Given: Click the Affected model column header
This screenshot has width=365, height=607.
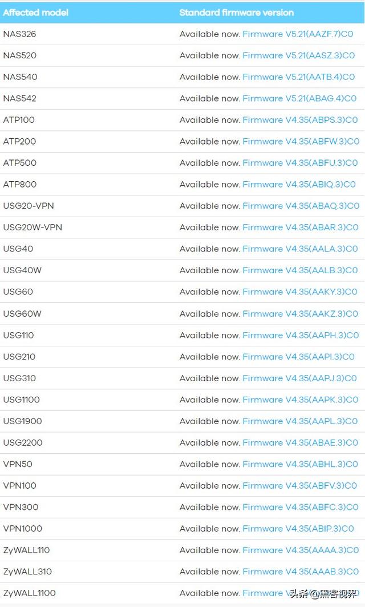Looking at the screenshot, I should click(x=35, y=13).
